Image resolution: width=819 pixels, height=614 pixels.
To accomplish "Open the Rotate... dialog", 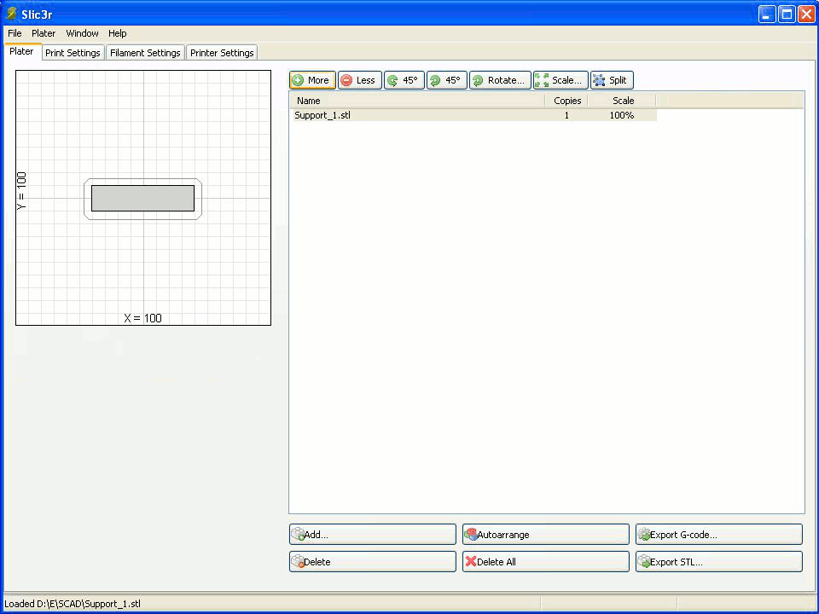I will coord(500,80).
